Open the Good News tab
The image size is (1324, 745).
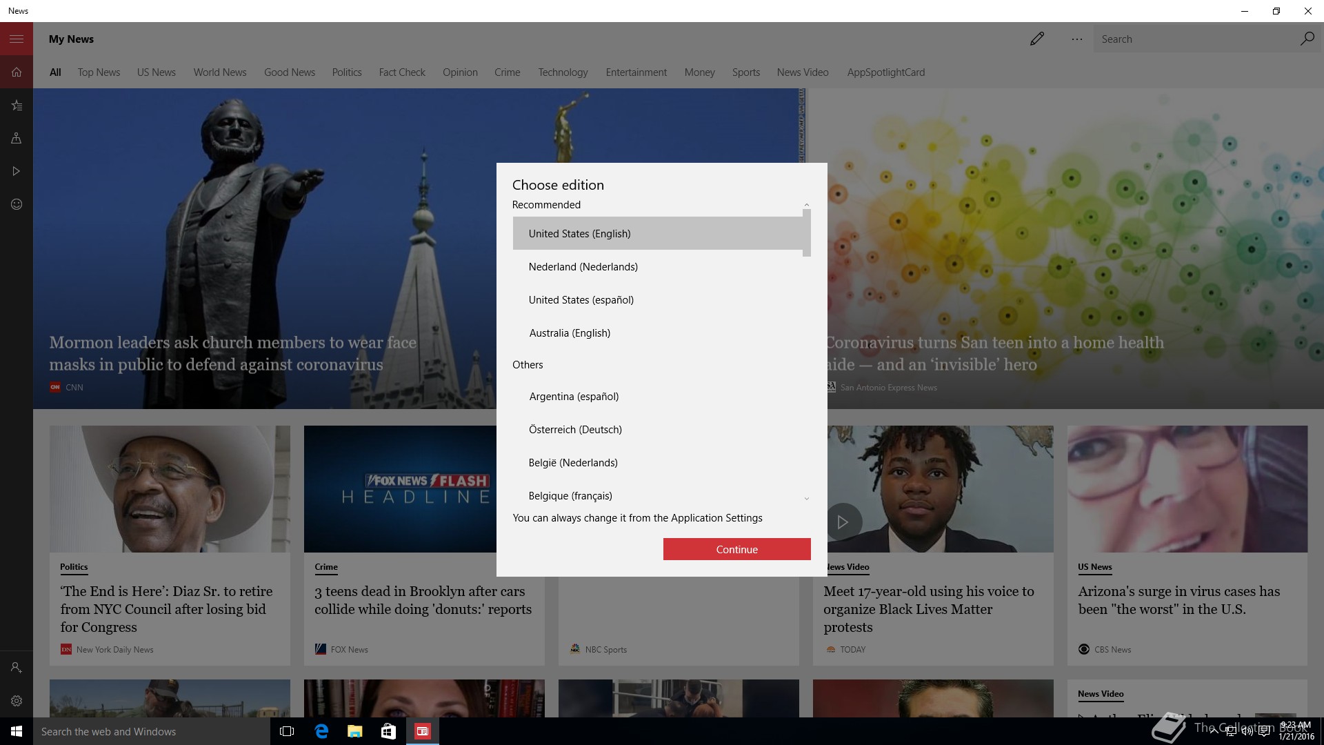(290, 72)
